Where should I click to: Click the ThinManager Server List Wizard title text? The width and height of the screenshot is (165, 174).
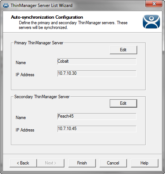pos(41,5)
